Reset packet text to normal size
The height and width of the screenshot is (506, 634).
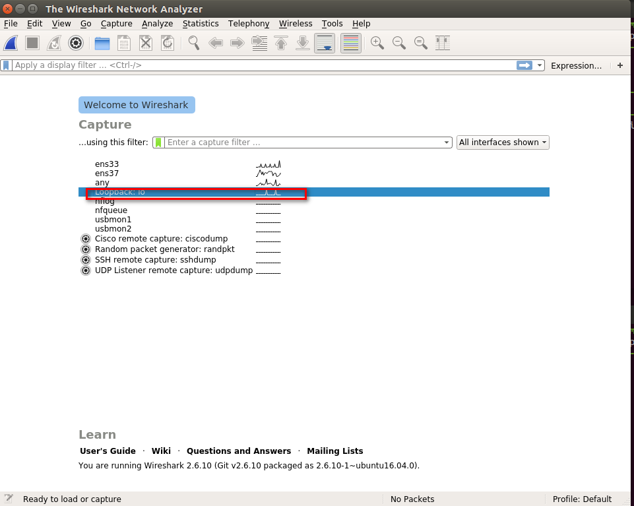coord(421,43)
